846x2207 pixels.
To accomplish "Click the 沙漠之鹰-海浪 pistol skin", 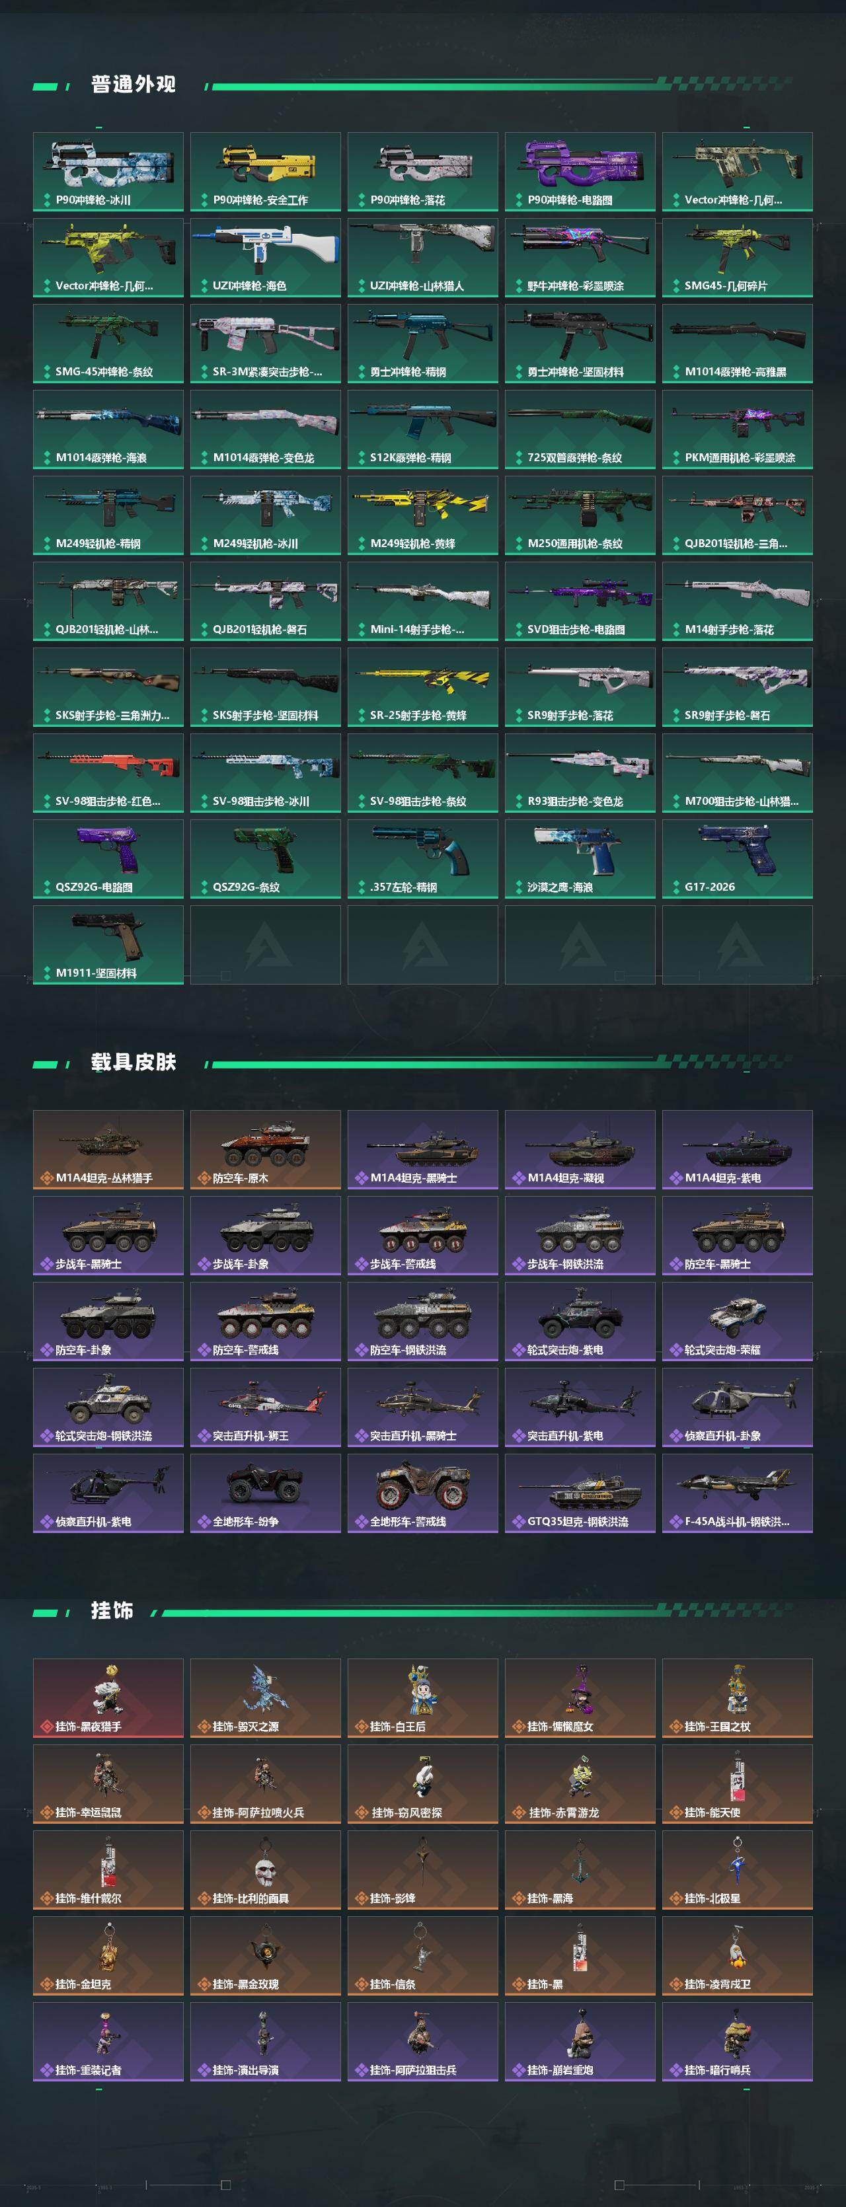I will (x=580, y=858).
